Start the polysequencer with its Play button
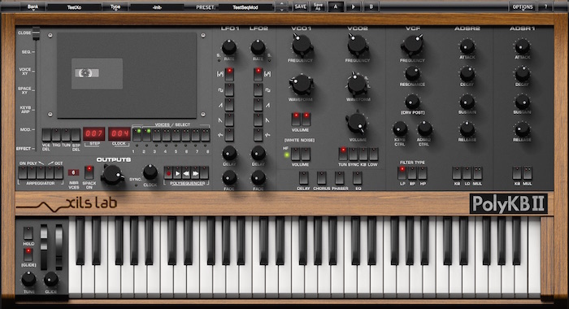The width and height of the screenshot is (569, 309). [177, 173]
